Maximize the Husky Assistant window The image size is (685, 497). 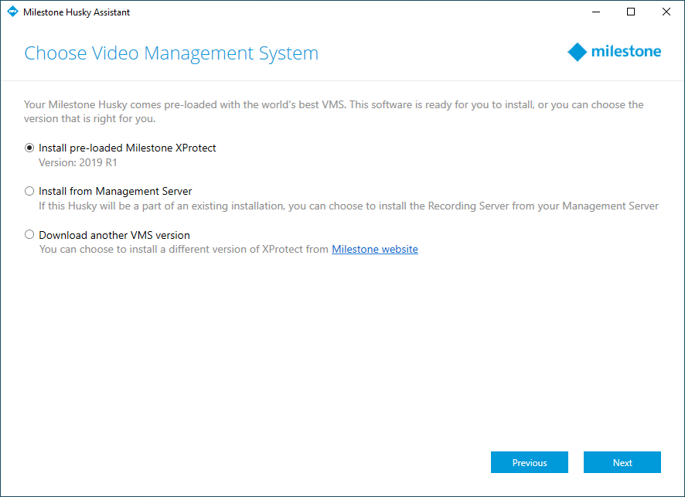631,12
